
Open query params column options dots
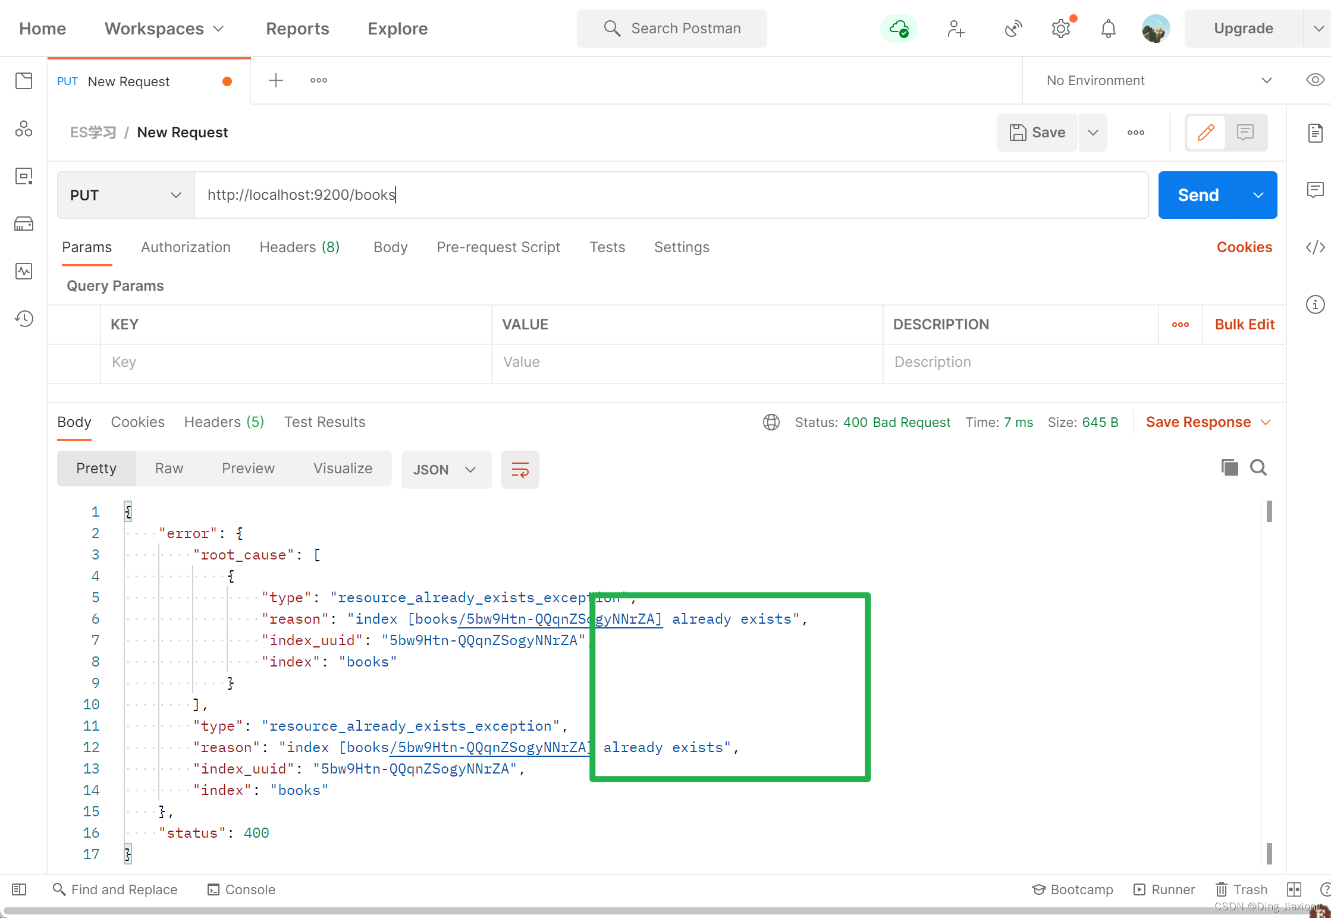(x=1181, y=325)
